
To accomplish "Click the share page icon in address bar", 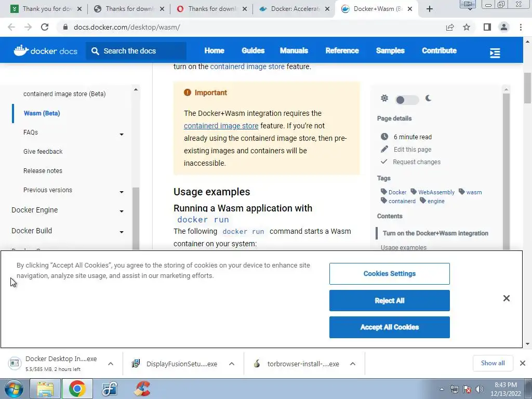I will point(450,27).
